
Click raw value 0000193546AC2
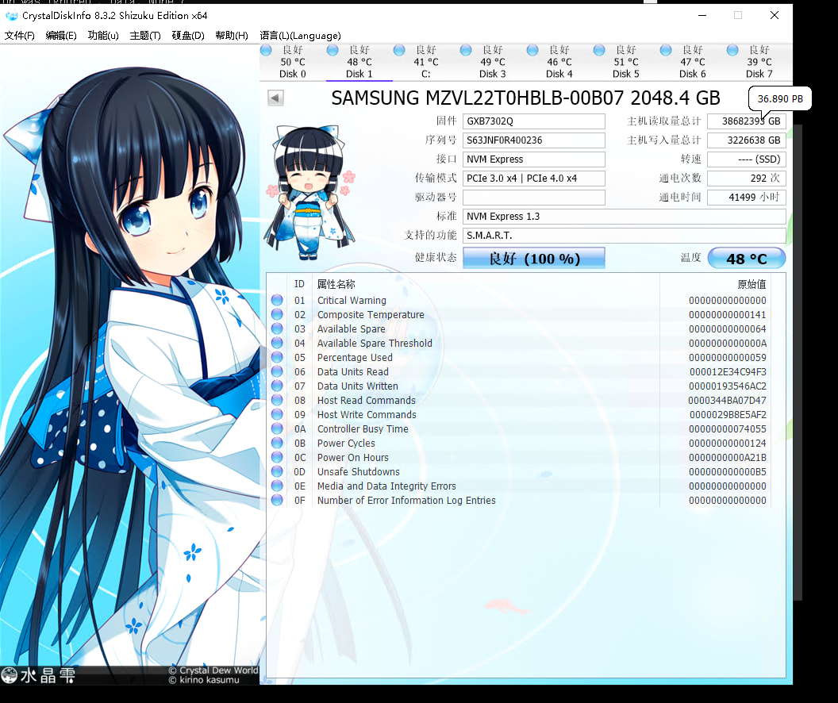728,386
